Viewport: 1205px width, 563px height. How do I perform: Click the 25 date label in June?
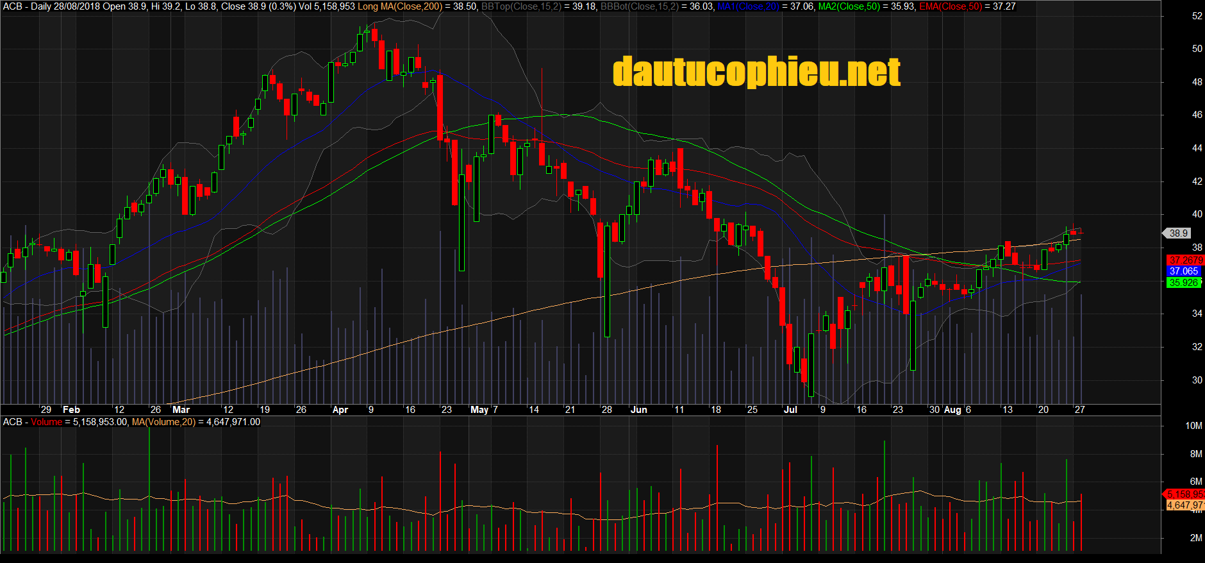(752, 410)
